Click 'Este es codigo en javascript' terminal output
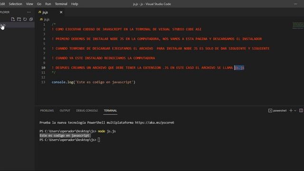The image size is (304, 171). coord(65,135)
